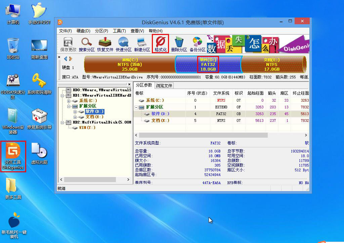Open 系统密码清除 key icon
This screenshot has height=243, width=344.
39,84
